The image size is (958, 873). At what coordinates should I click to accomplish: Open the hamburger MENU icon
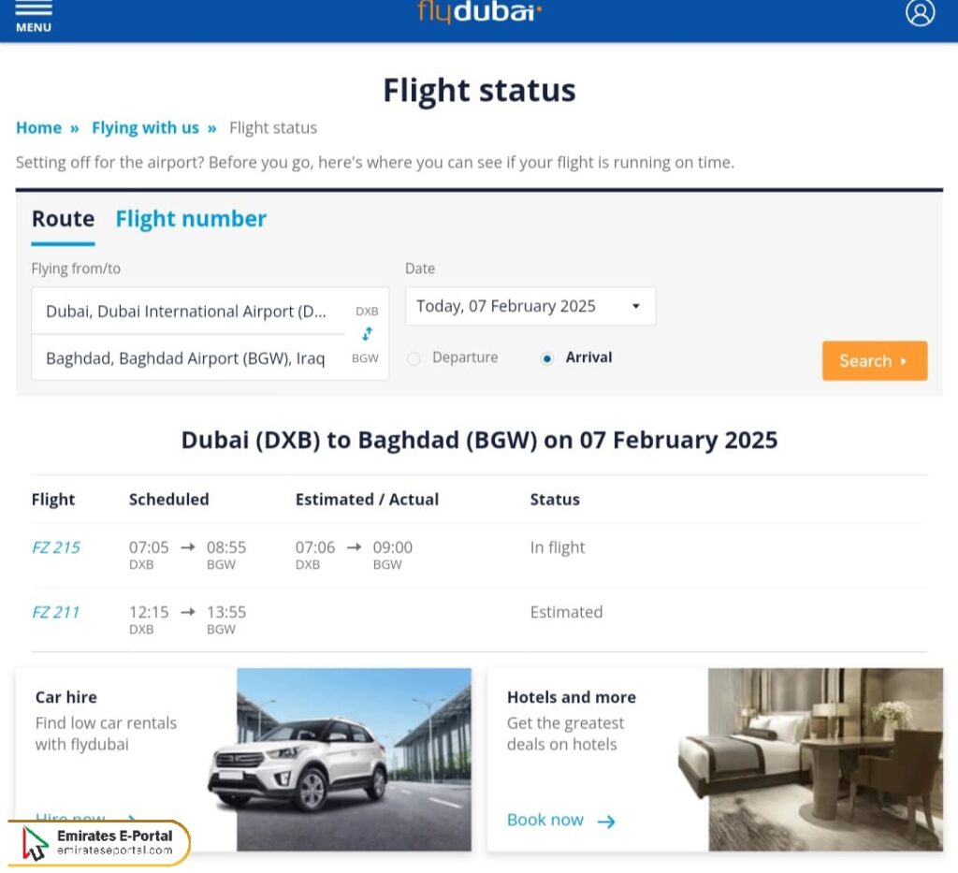tap(33, 17)
